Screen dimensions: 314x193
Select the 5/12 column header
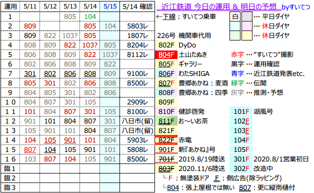tap(50, 6)
